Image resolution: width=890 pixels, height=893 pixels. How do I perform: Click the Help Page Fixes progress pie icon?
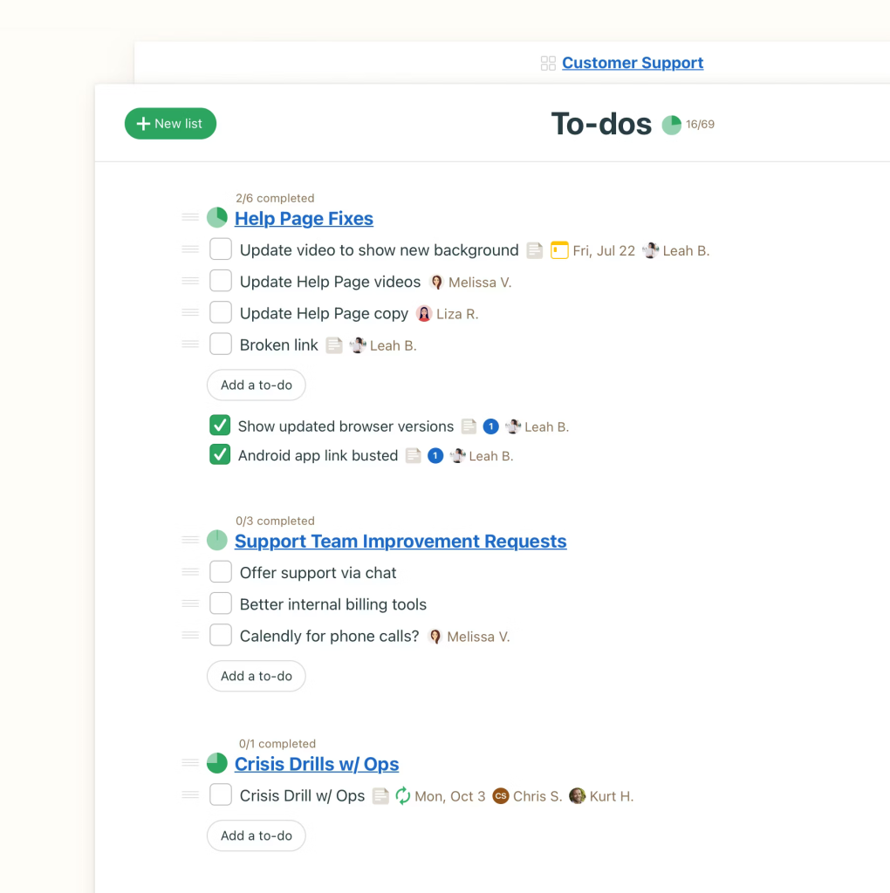click(x=217, y=218)
